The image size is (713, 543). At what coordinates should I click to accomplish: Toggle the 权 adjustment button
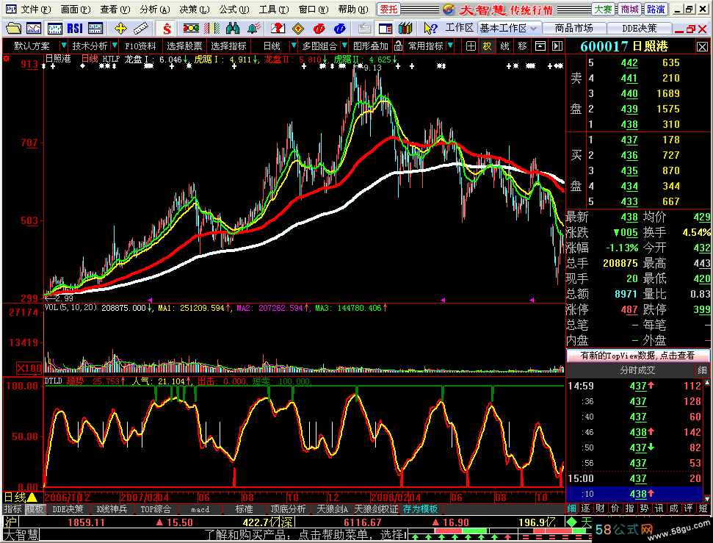(488, 46)
